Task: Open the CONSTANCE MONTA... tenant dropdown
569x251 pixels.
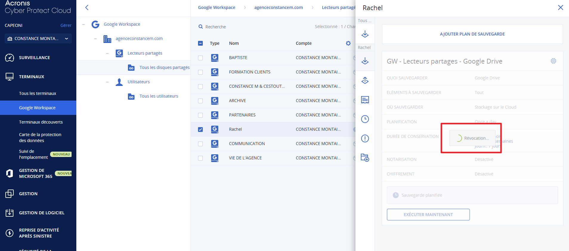Action: point(38,39)
